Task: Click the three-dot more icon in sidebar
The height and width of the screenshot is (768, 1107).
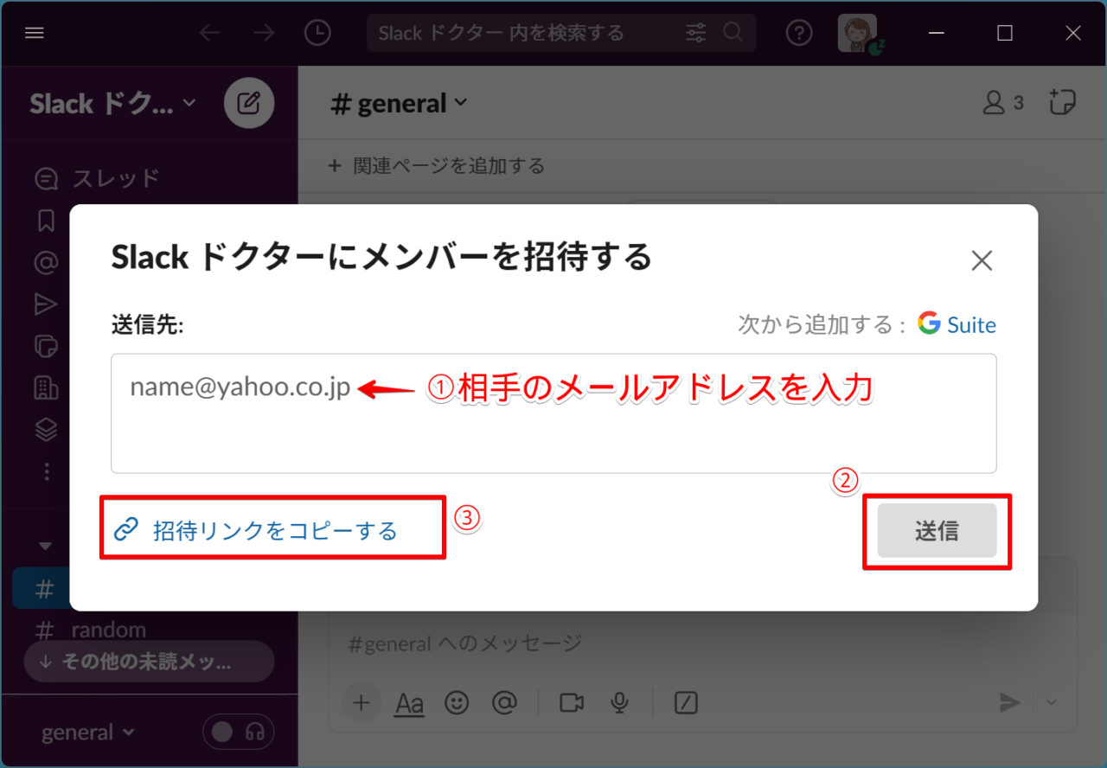Action: click(x=47, y=471)
